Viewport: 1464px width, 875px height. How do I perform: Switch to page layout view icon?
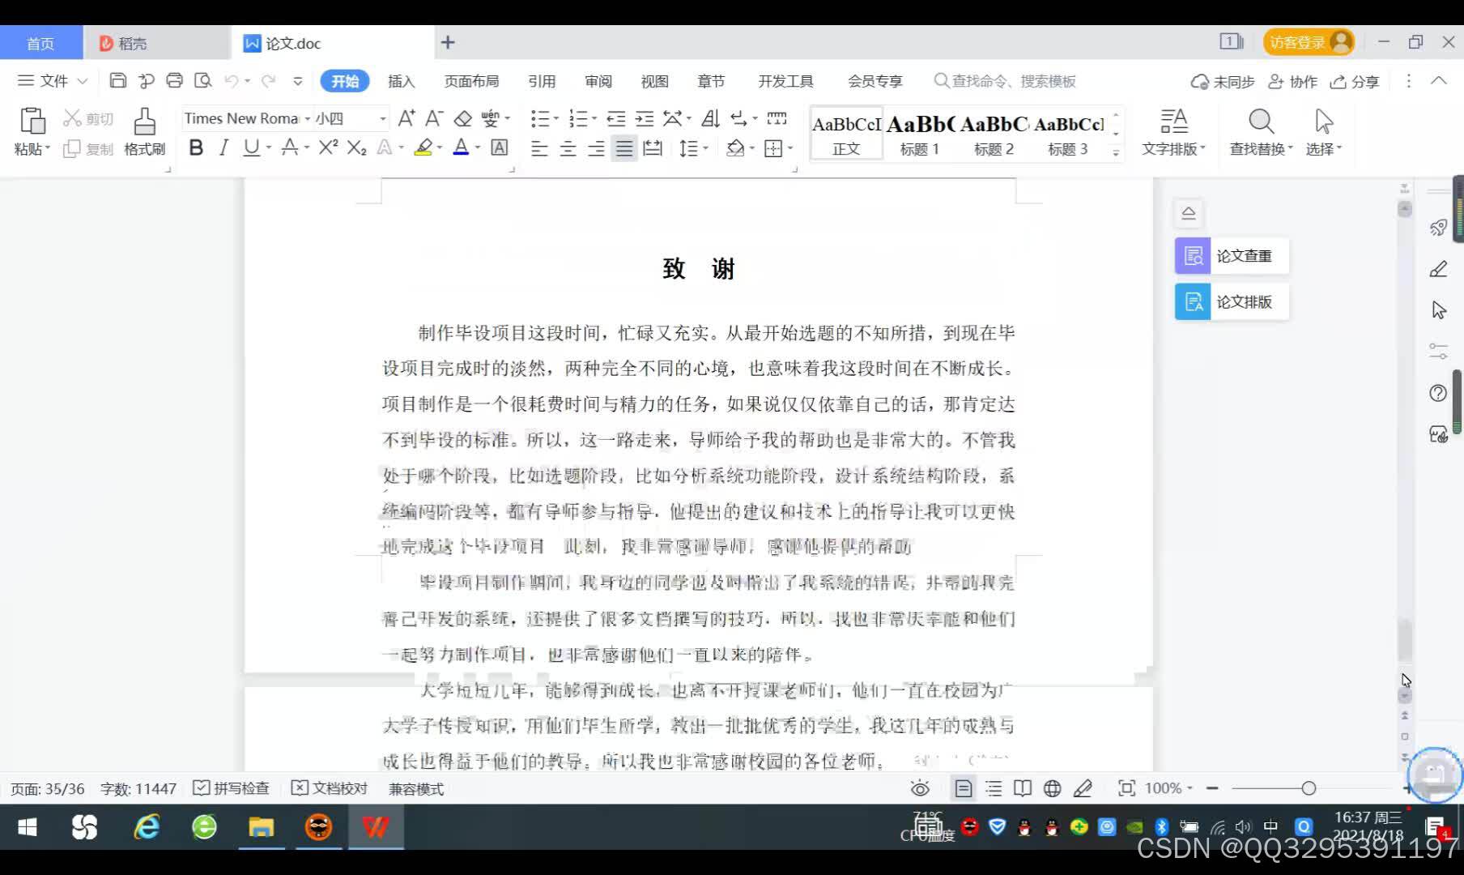pyautogui.click(x=964, y=788)
